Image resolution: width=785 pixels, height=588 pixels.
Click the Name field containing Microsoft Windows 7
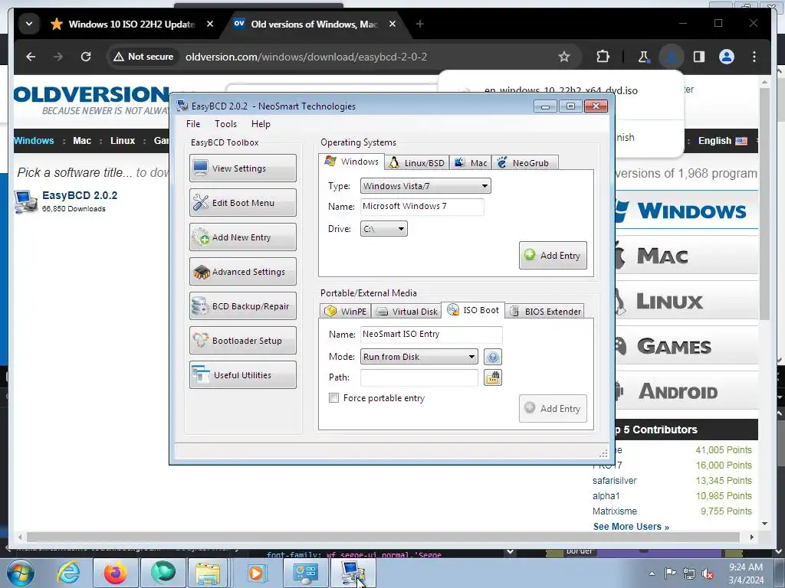click(x=422, y=207)
